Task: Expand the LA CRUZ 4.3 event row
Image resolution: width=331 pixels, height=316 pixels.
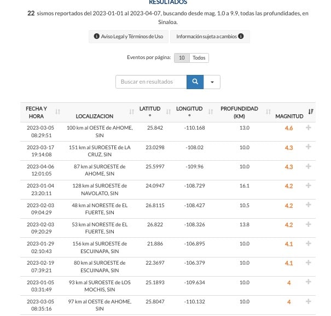Action: (x=309, y=147)
